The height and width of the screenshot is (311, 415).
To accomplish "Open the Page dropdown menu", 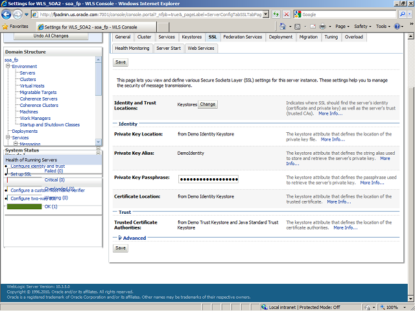I will [x=342, y=27].
